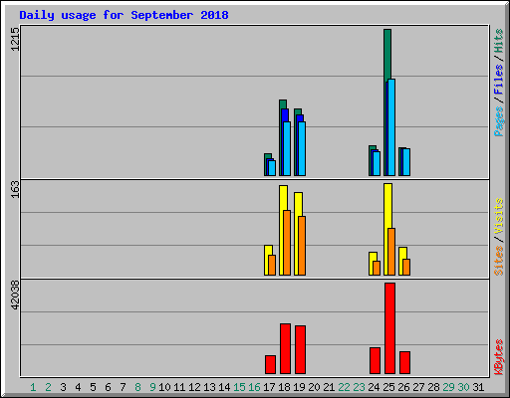
Task: Click the red 'KBytes' legend label
Action: coord(498,357)
